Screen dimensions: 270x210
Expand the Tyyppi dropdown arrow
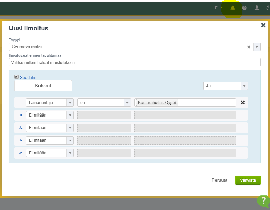(257, 47)
